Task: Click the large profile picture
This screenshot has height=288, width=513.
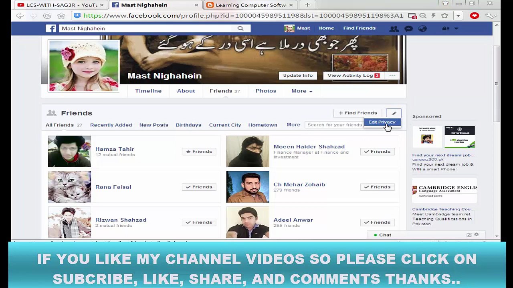Action: pos(84,66)
